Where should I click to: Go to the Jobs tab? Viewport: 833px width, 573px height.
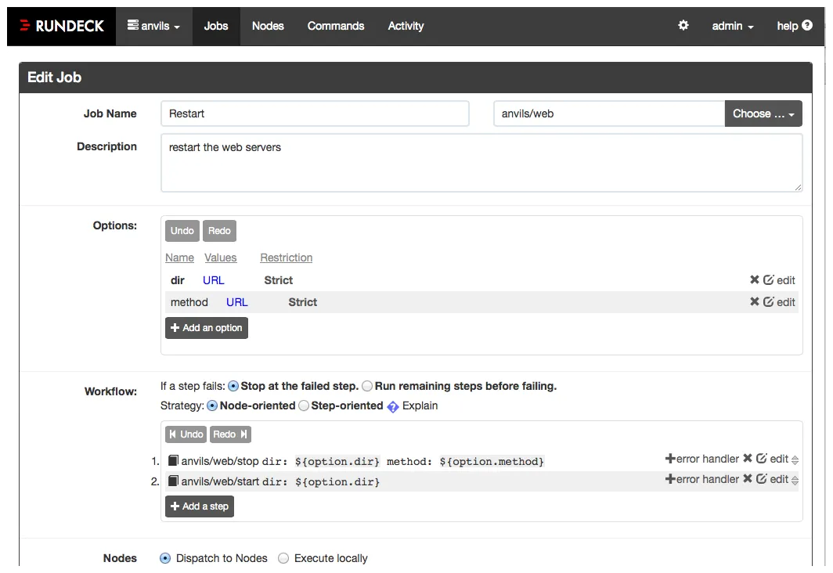pos(216,26)
